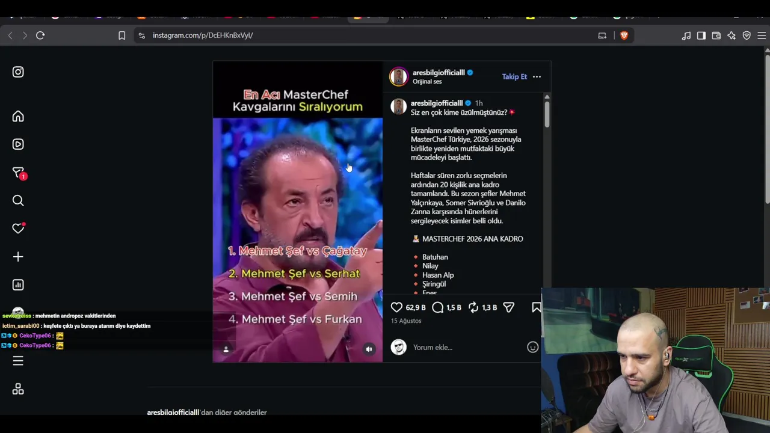Open the Brave Wallet icon
The image size is (770, 433).
click(x=716, y=35)
